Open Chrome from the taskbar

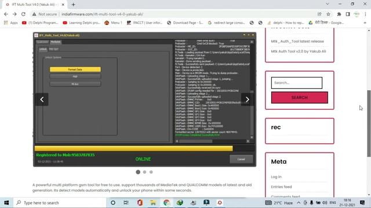point(166,203)
